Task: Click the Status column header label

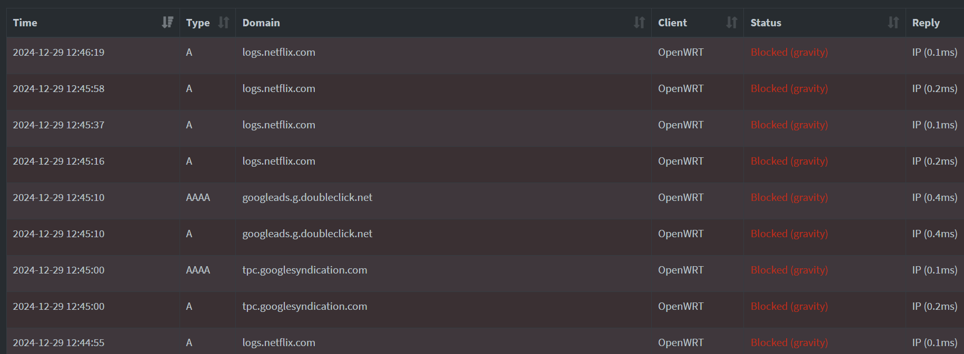Action: pyautogui.click(x=766, y=23)
